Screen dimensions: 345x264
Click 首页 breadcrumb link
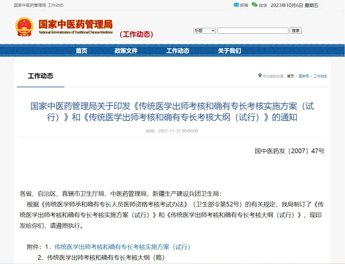point(290,76)
